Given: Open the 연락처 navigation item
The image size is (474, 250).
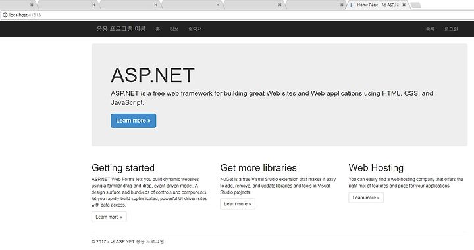Looking at the screenshot, I should [x=195, y=30].
